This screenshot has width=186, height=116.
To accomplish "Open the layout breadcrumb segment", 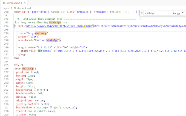I will pos(7,8).
